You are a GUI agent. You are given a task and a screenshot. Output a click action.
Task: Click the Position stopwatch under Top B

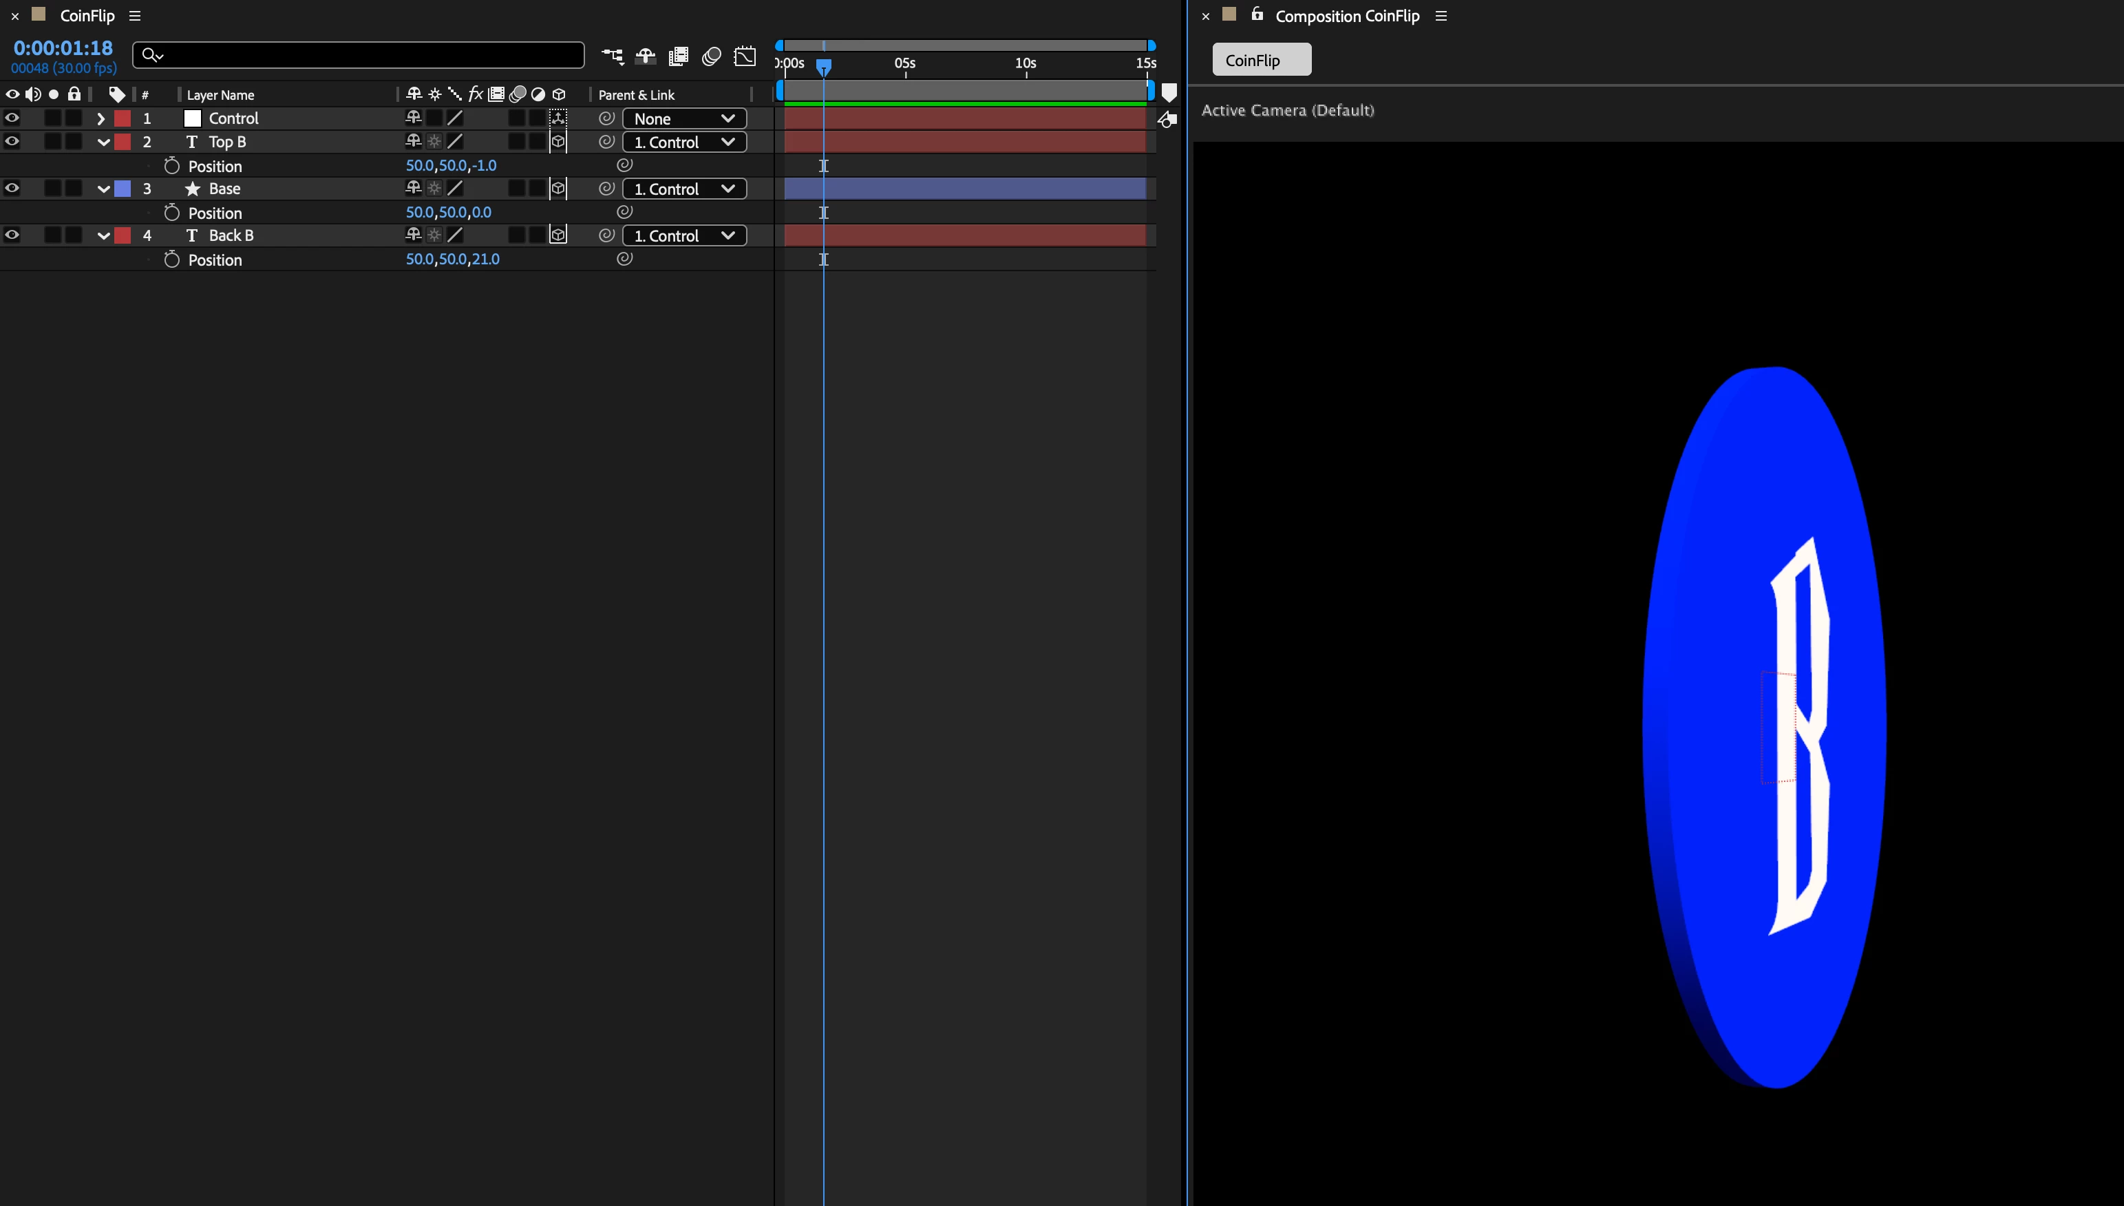click(x=171, y=166)
